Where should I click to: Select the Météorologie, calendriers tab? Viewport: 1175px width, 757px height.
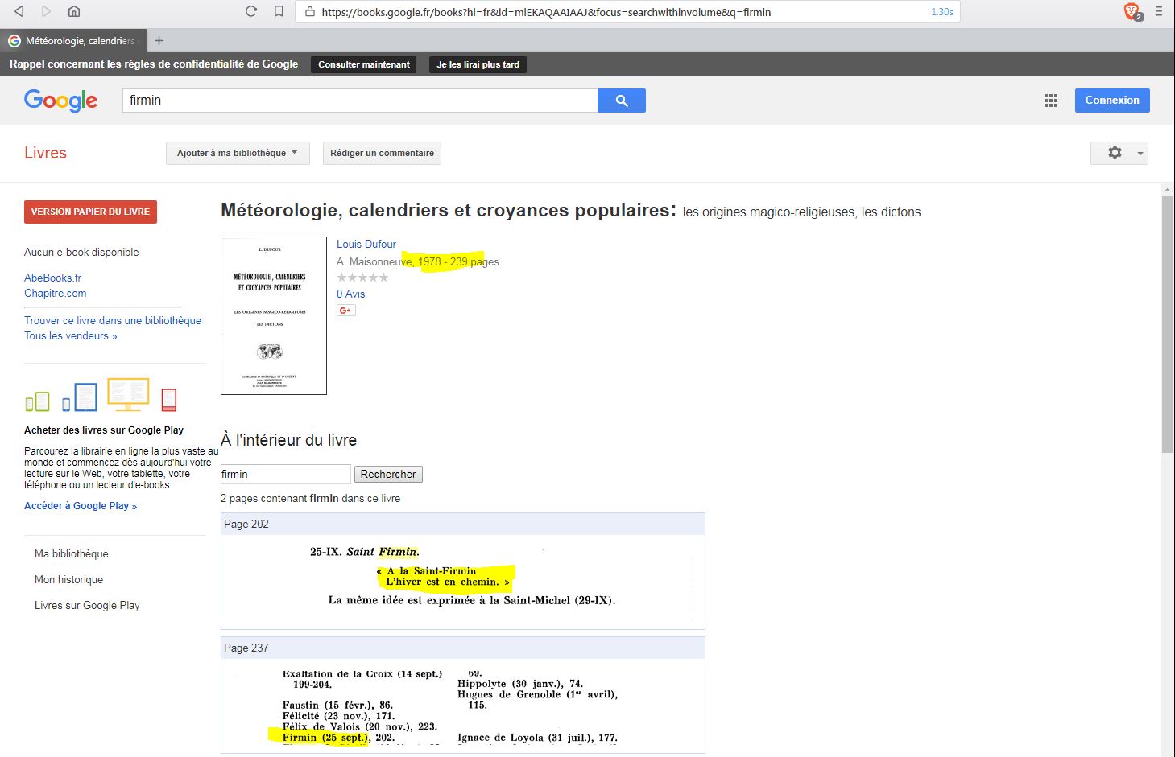tap(74, 41)
